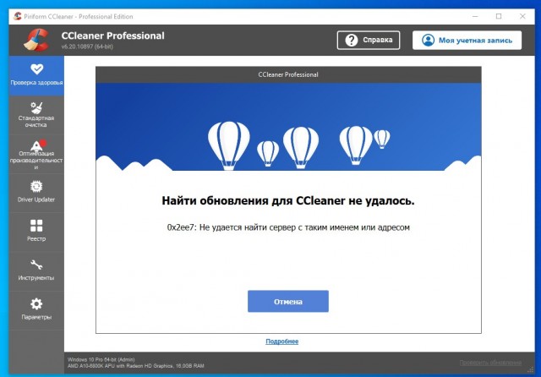Click the CCleaner Professional dialog title bar

pyautogui.click(x=288, y=74)
